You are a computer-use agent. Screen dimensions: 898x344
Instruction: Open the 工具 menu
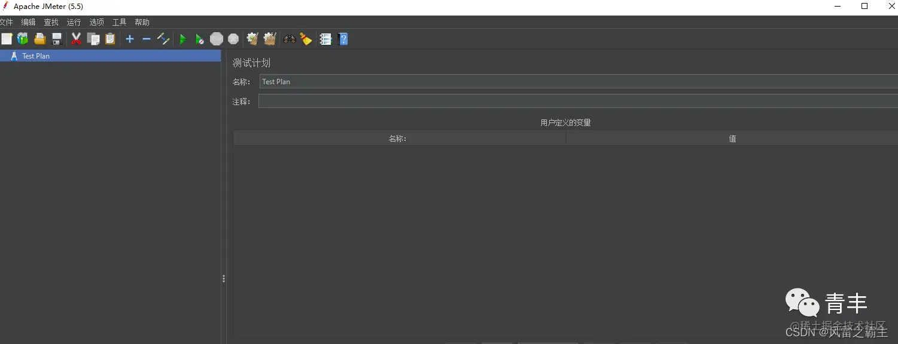pos(119,22)
